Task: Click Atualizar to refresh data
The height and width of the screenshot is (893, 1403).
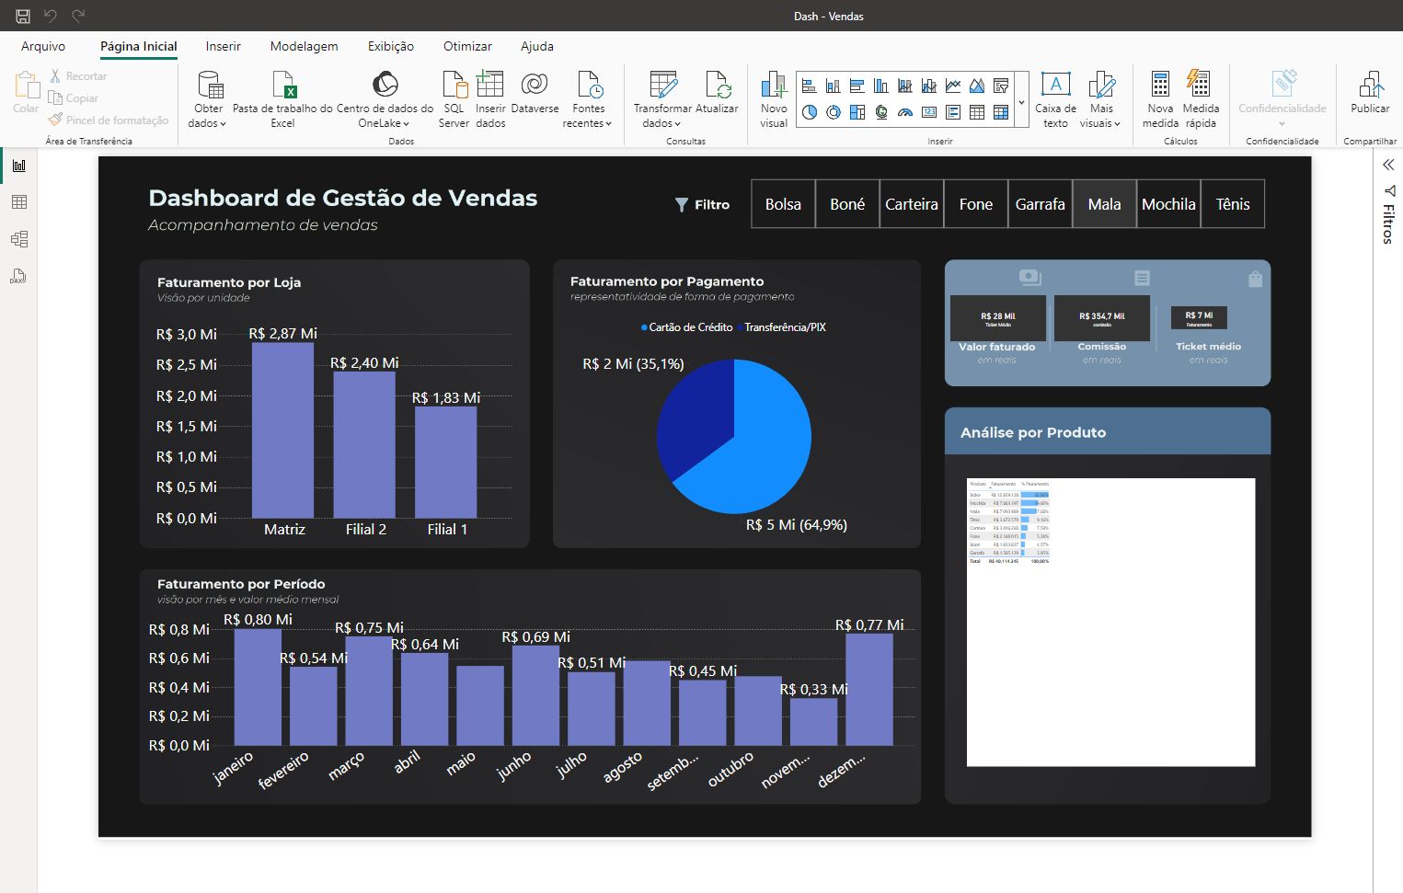Action: (717, 92)
